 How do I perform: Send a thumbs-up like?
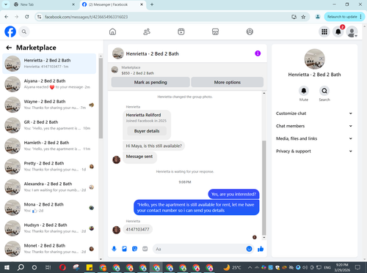click(261, 249)
